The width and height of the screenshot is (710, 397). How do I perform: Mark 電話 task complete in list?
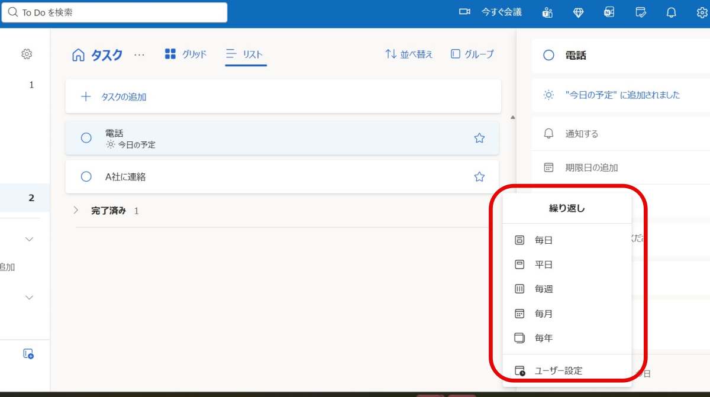pyautogui.click(x=86, y=138)
